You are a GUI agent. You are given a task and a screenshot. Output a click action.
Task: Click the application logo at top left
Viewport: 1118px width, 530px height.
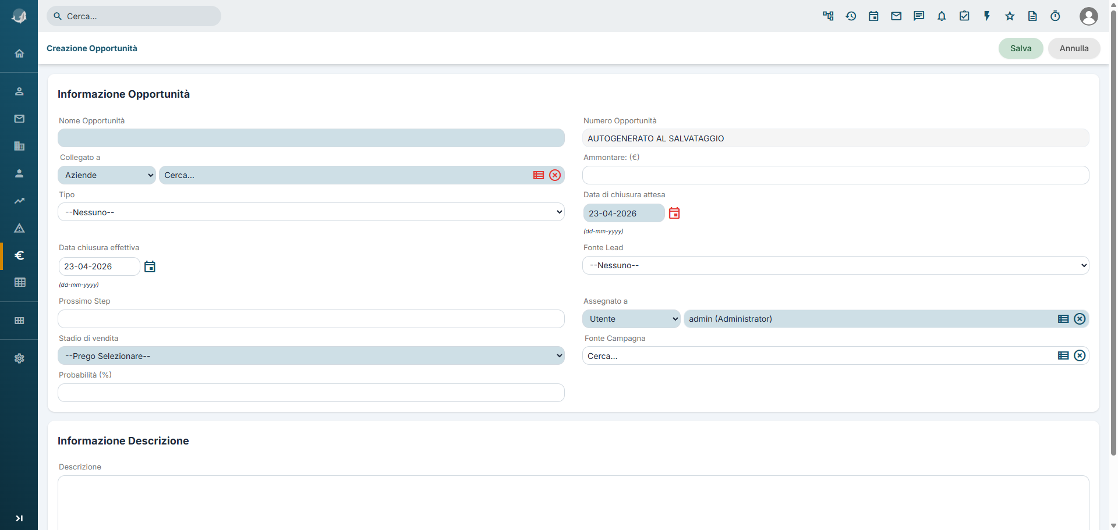click(19, 16)
